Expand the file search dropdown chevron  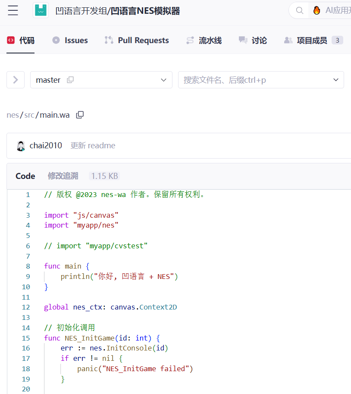336,80
